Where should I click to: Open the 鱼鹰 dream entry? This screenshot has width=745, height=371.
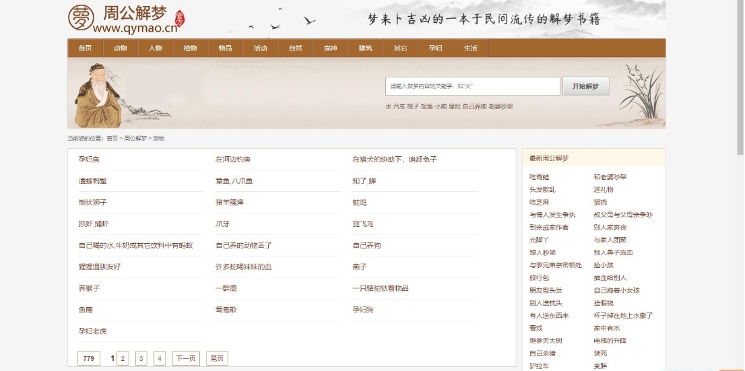(86, 310)
